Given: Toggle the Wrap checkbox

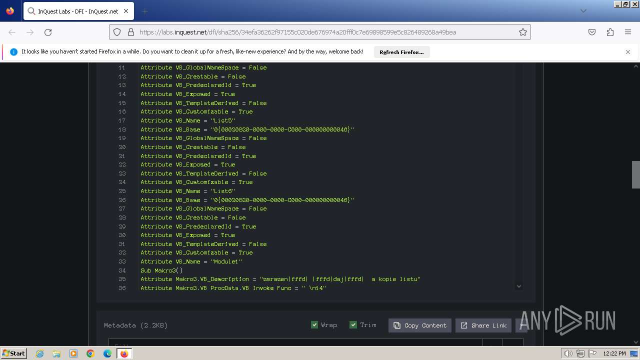Looking at the screenshot, I should click(314, 325).
